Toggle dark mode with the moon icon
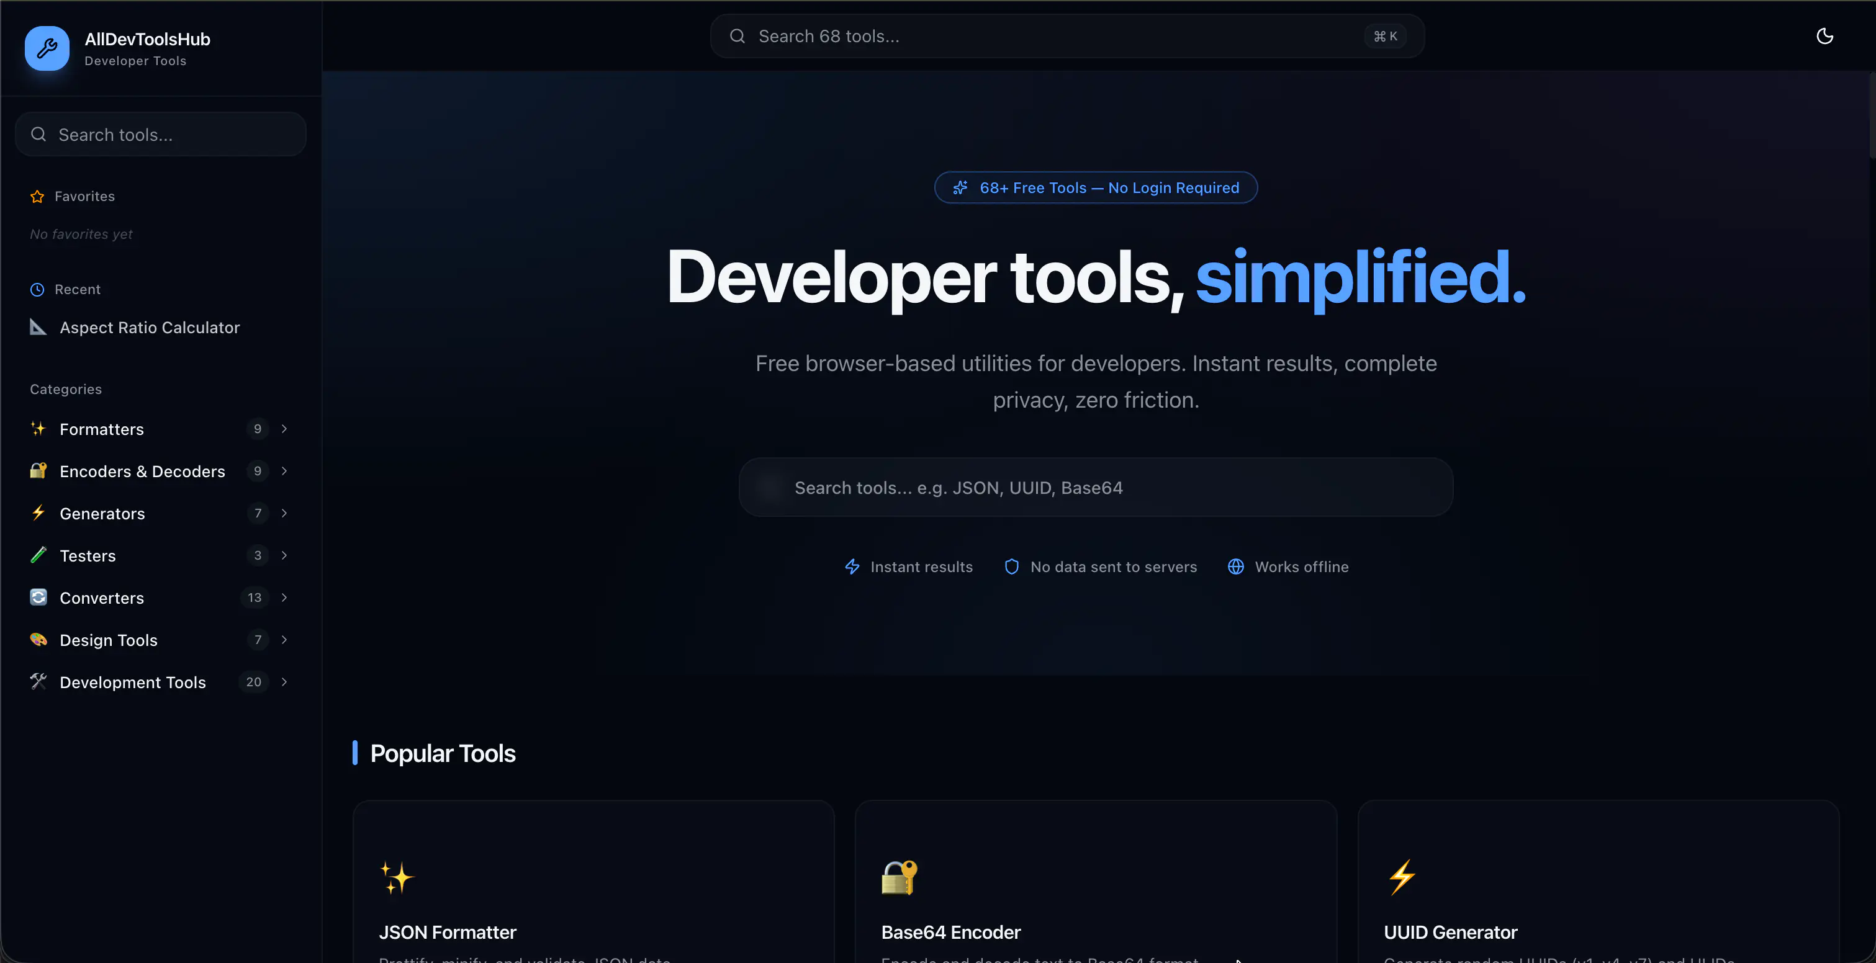Screen dimensions: 1876x963 click(x=1825, y=35)
